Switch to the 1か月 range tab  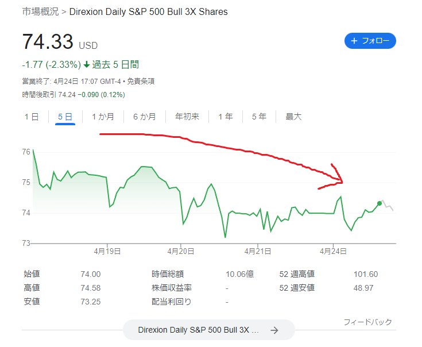(103, 117)
